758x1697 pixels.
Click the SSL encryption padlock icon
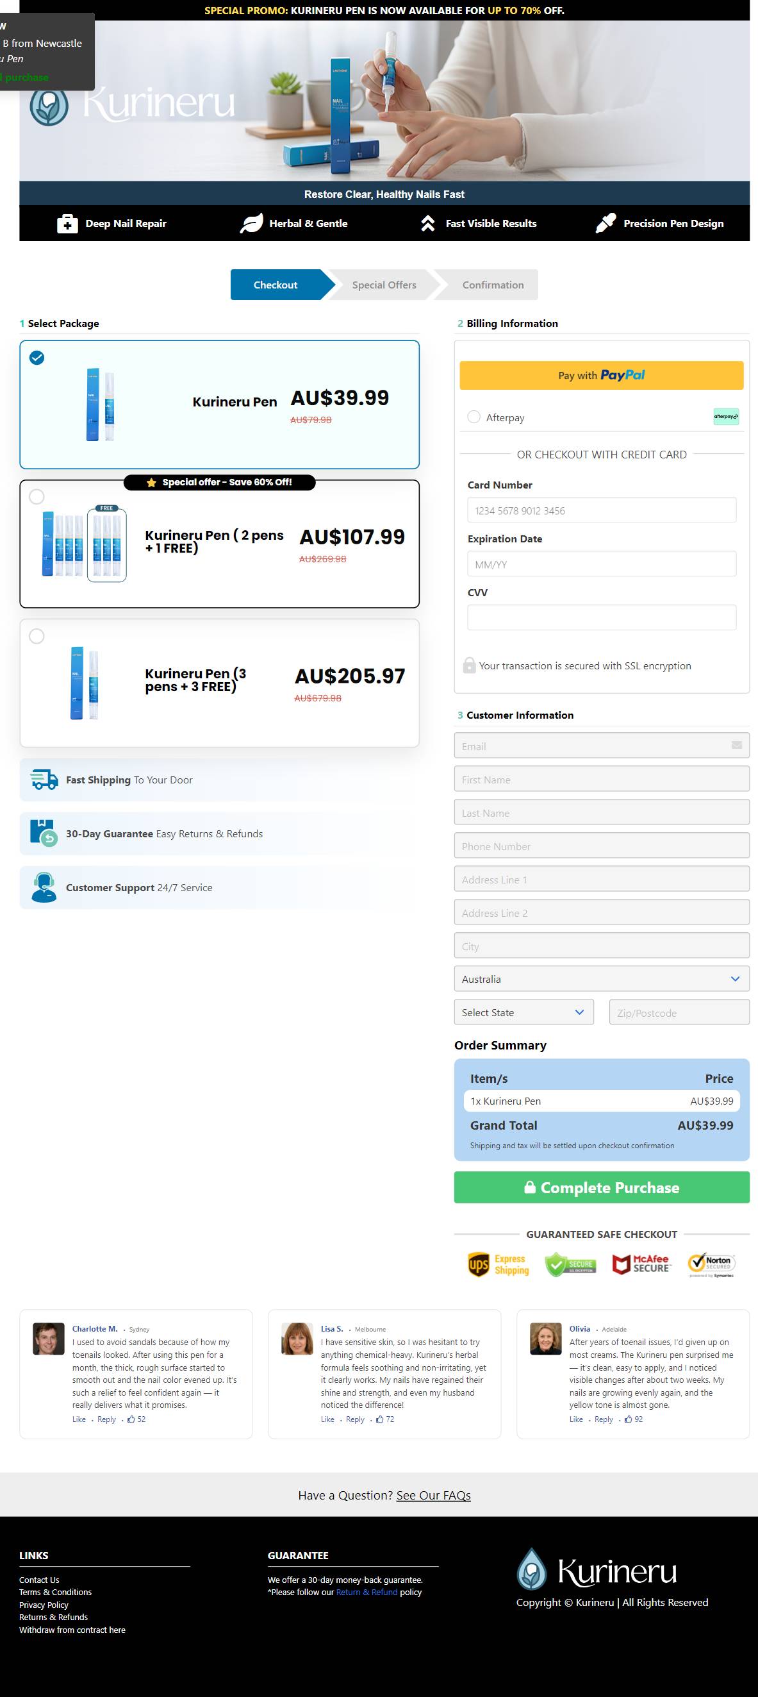tap(469, 665)
